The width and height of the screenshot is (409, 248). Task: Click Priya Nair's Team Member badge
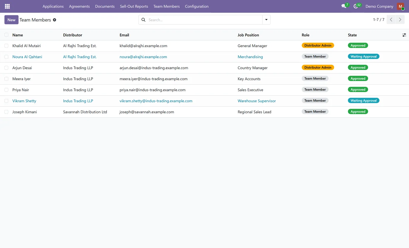point(315,89)
